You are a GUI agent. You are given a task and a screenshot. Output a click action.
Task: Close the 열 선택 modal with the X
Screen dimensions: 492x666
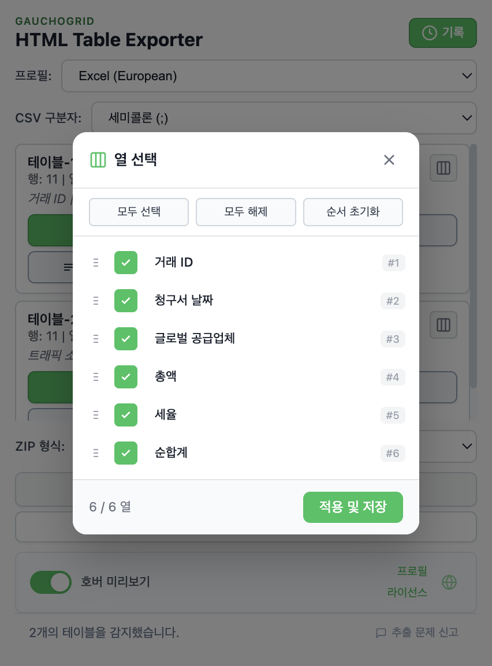(389, 160)
